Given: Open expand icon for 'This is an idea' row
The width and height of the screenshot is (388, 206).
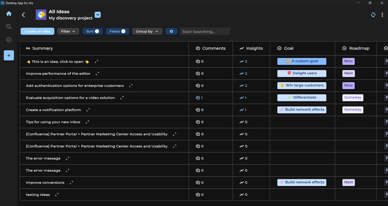Looking at the screenshot, I should pyautogui.click(x=96, y=62).
